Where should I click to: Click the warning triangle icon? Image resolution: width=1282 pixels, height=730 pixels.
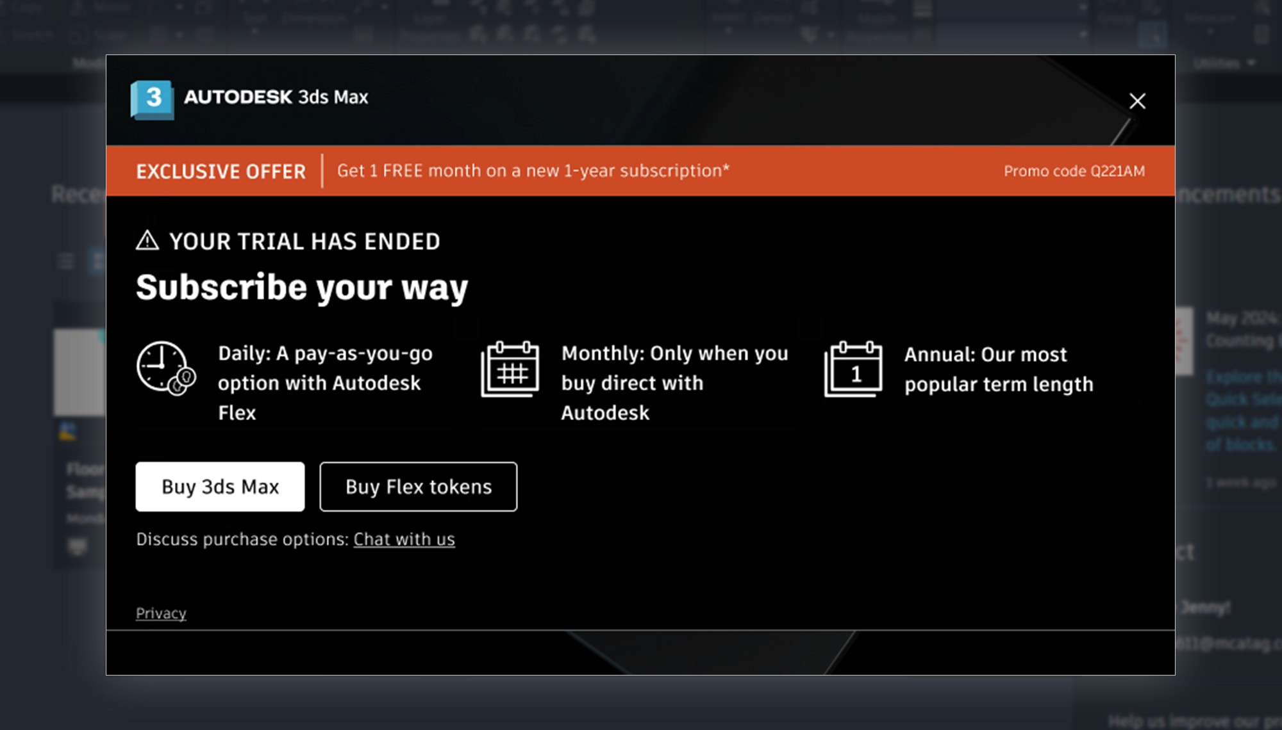pos(147,240)
